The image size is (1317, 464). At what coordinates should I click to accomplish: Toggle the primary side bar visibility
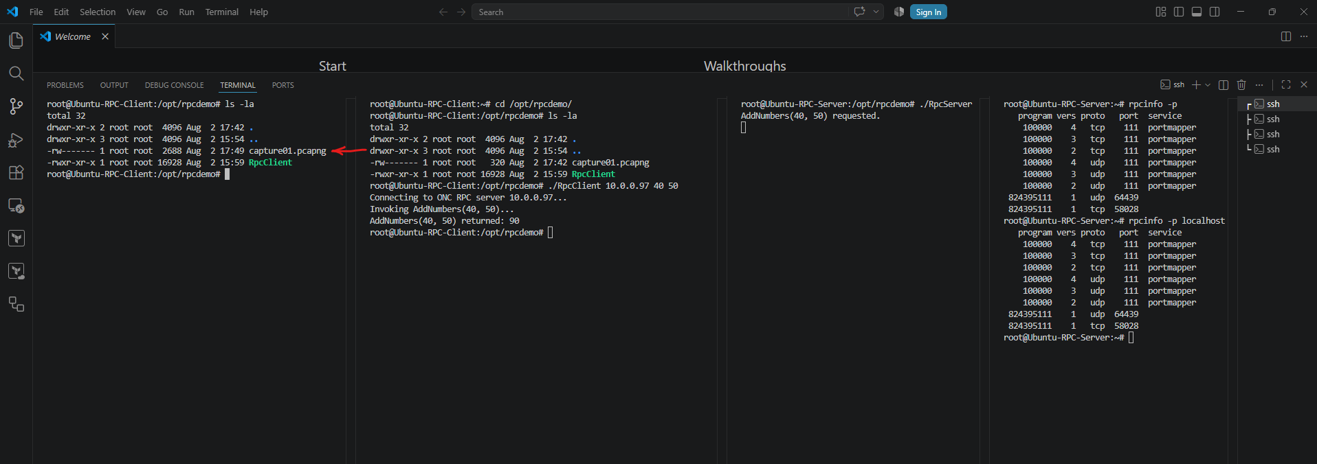point(1179,12)
